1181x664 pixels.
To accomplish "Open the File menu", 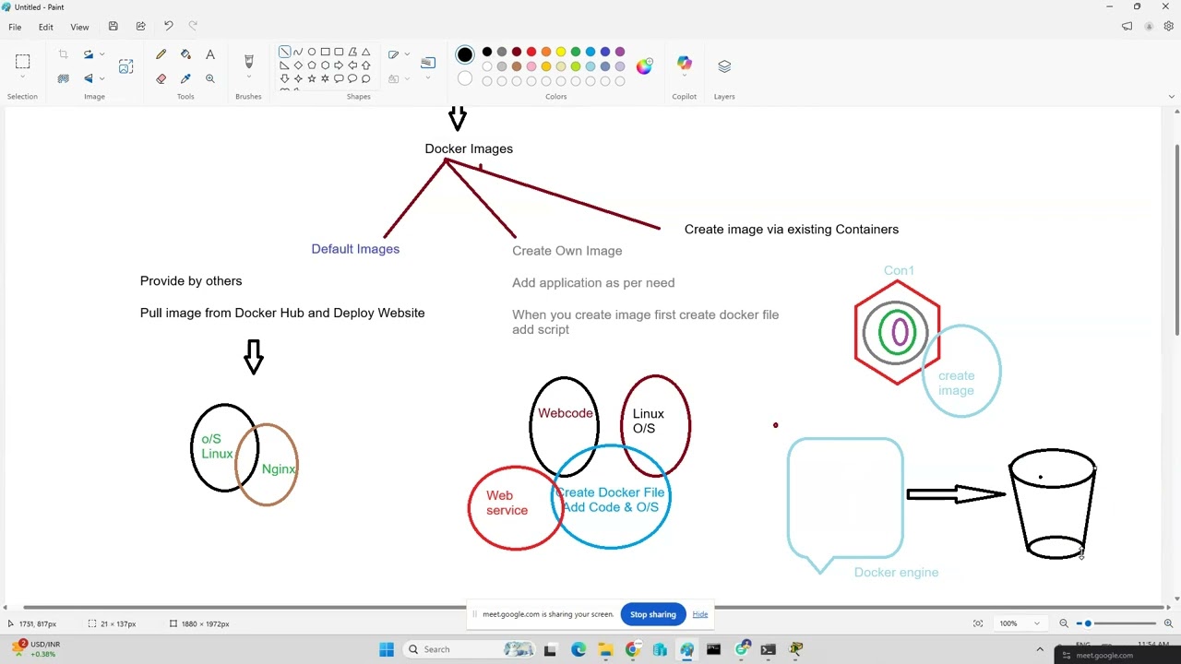I will [x=15, y=27].
